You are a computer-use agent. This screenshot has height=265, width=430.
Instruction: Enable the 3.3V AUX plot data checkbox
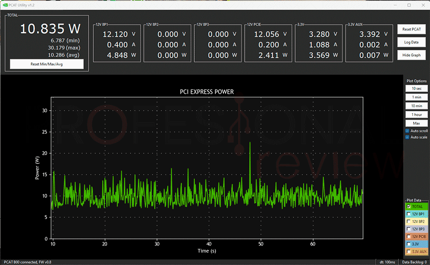coord(408,251)
